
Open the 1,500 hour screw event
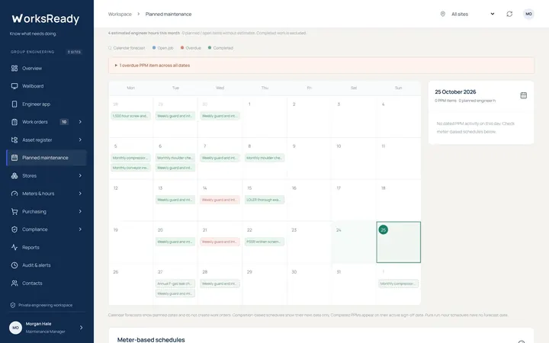pyautogui.click(x=130, y=116)
